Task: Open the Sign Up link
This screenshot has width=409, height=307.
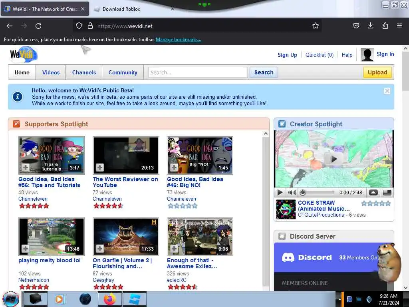Action: point(287,55)
